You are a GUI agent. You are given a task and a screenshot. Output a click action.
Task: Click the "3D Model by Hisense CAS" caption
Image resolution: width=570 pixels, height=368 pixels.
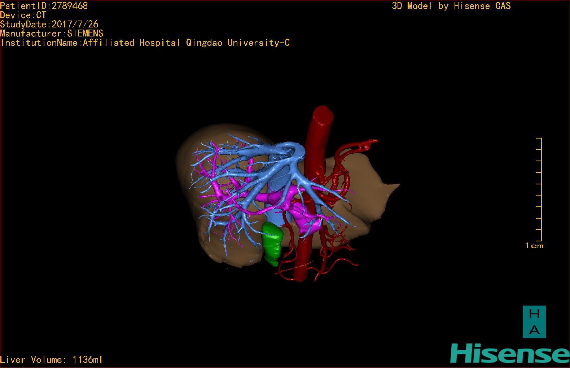tap(451, 6)
